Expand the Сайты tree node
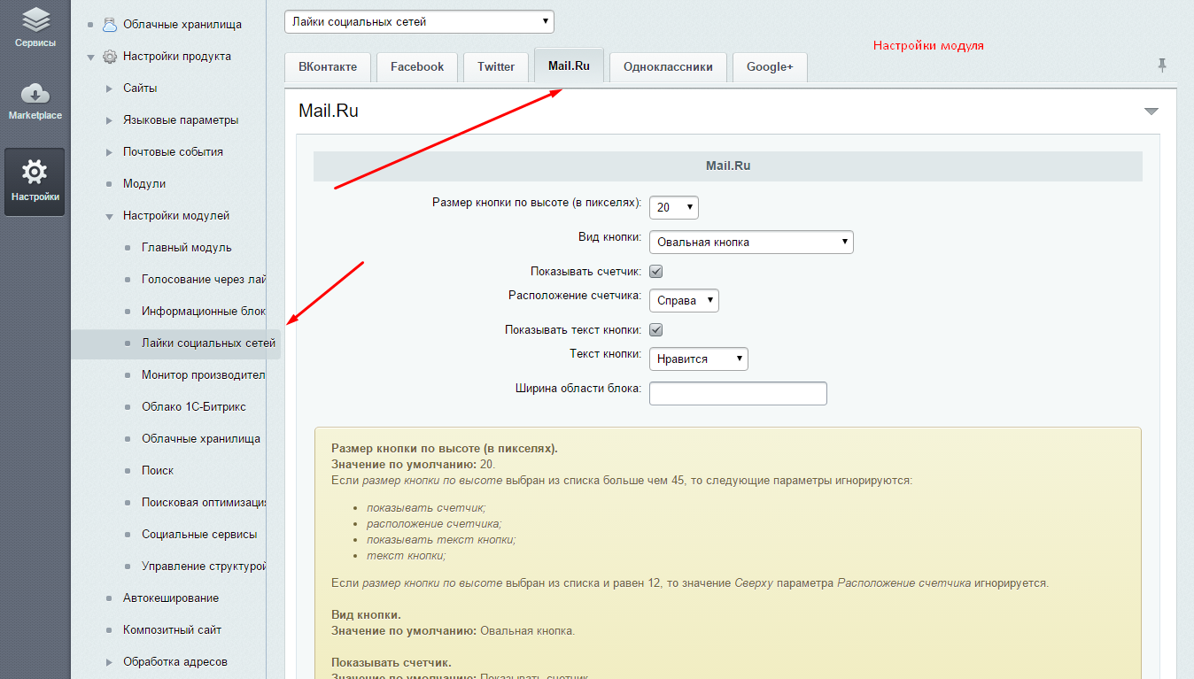The height and width of the screenshot is (679, 1194). (x=109, y=89)
